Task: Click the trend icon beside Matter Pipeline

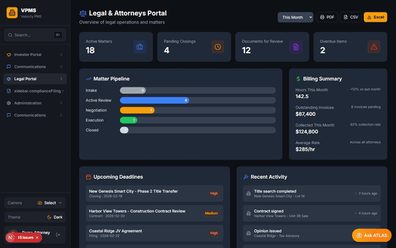Action: (x=88, y=79)
